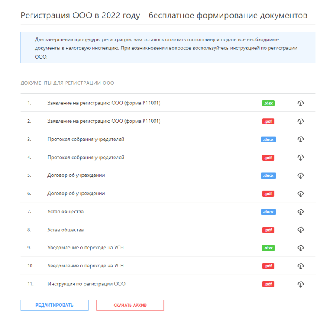Select row 3 Протокол собрания учредителей
Viewport: 336px width, 316px height.
(86, 140)
